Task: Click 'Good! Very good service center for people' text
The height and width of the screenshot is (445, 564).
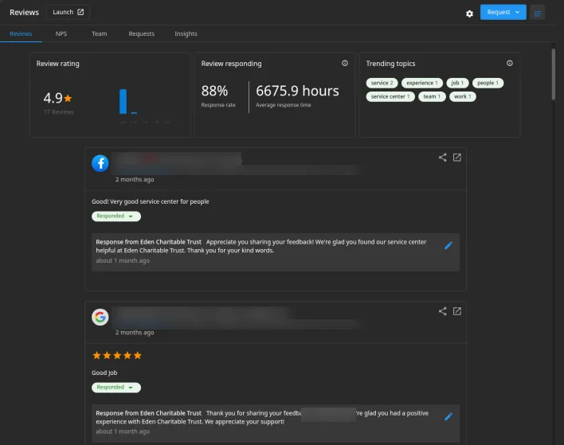Action: (151, 201)
